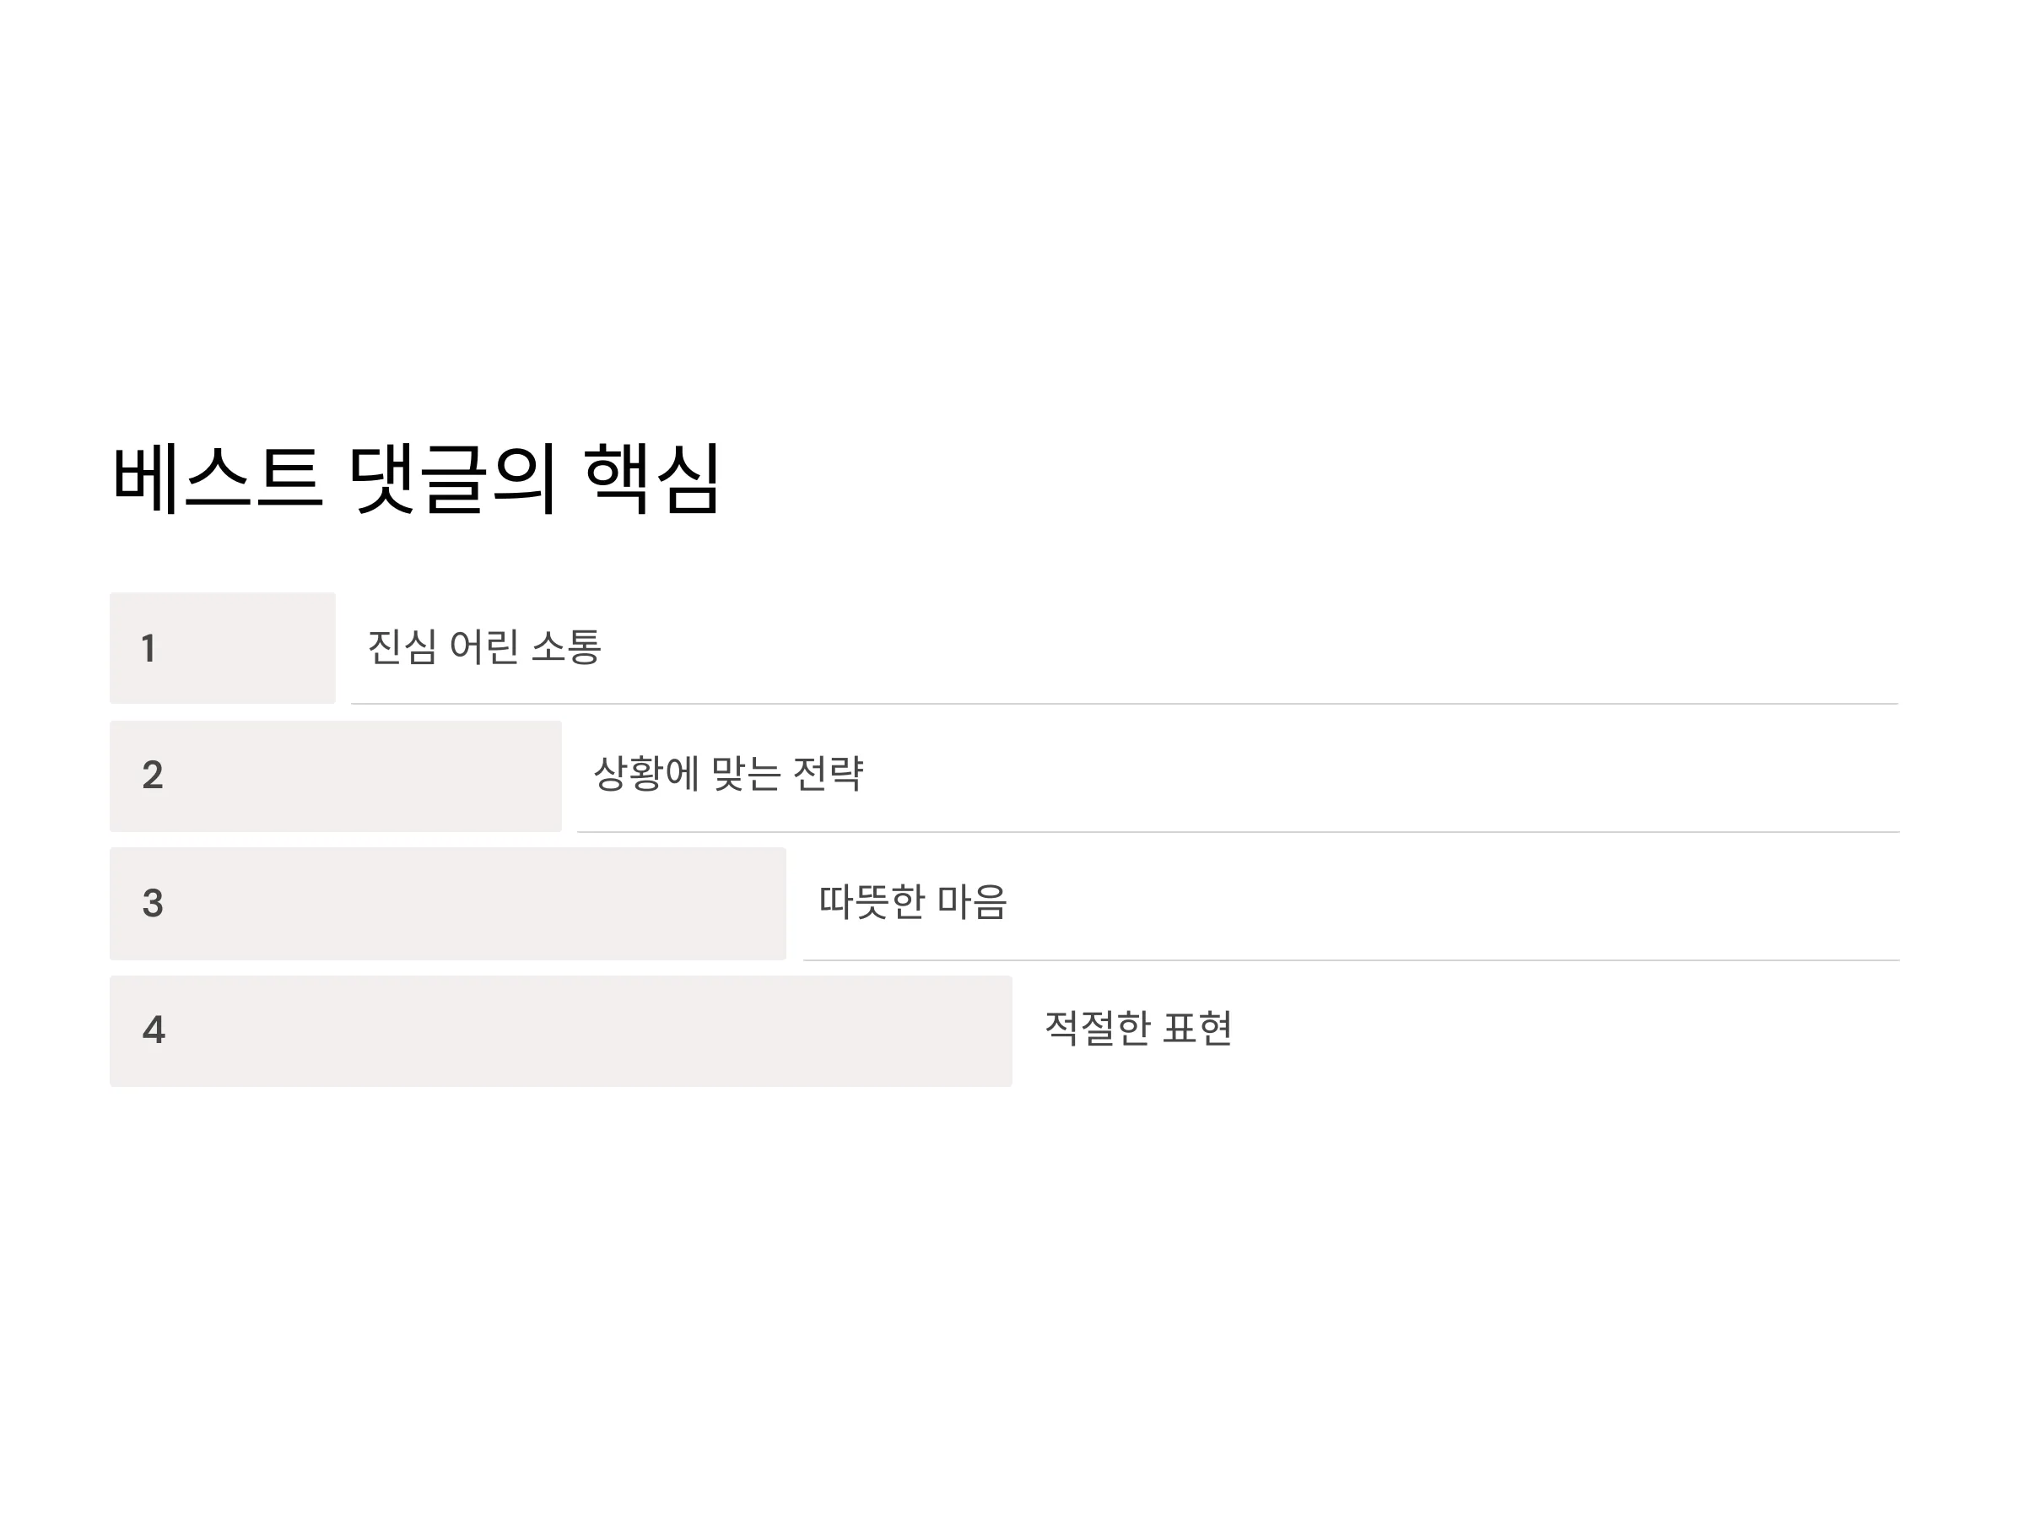The height and width of the screenshot is (1519, 2025).
Task: Click the word "마음" in the third row
Action: tap(972, 902)
